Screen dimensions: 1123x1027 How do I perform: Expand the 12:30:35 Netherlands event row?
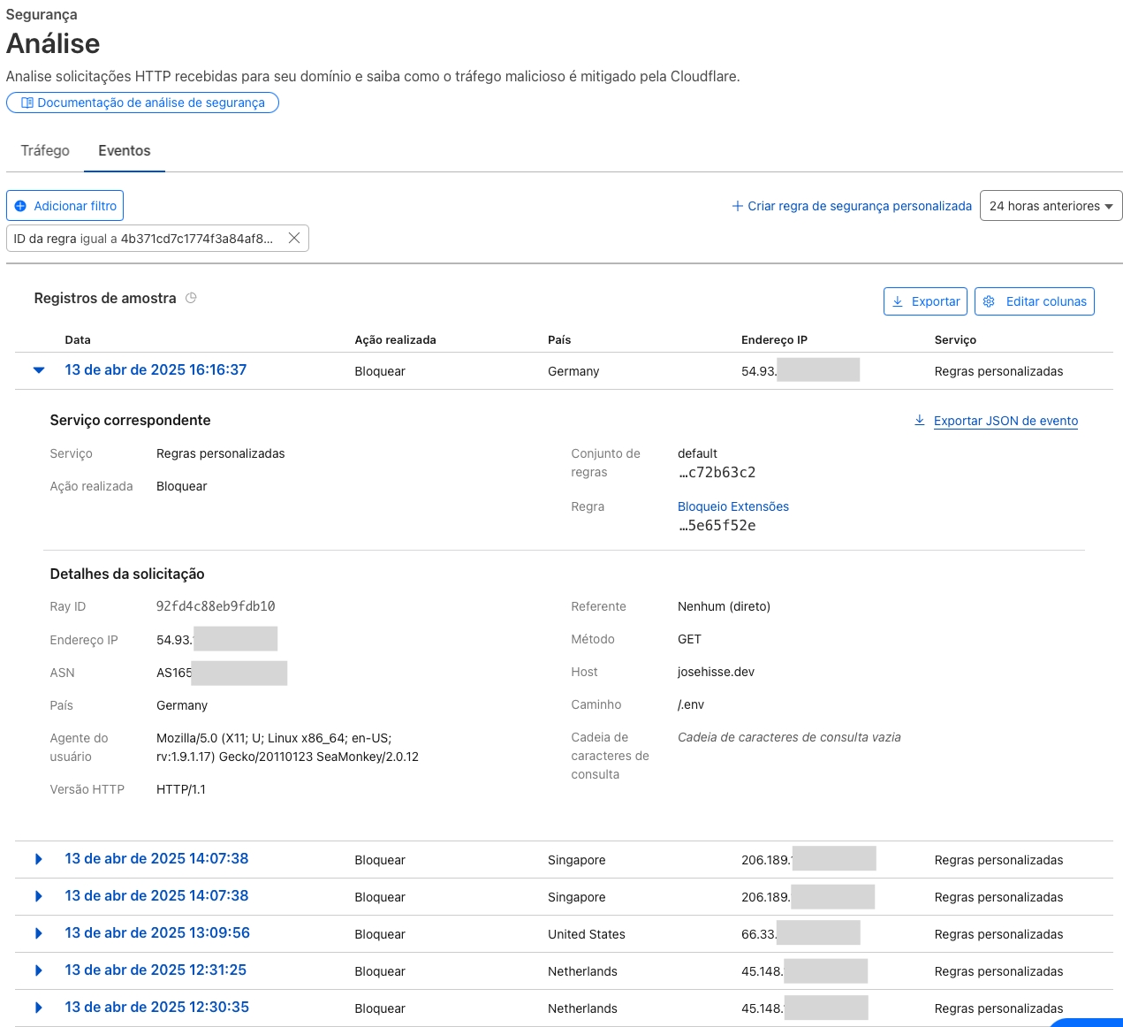click(39, 1008)
